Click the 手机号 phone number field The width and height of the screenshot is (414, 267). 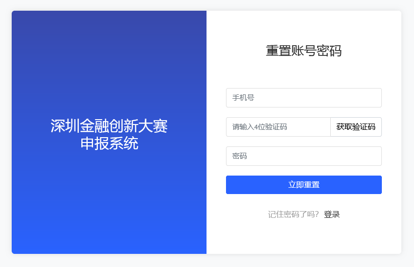tap(303, 98)
